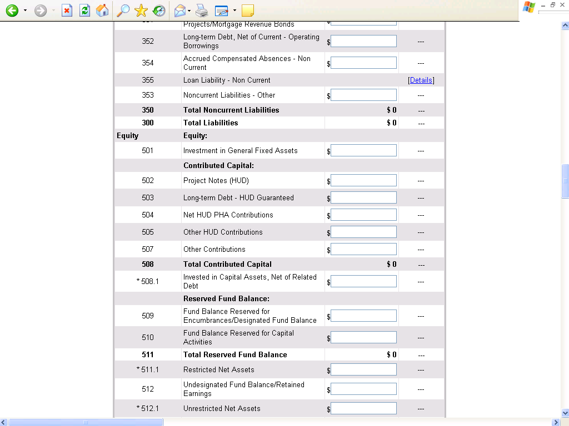Select the Project Notes (HUD) amount field
The width and height of the screenshot is (569, 426).
point(363,181)
